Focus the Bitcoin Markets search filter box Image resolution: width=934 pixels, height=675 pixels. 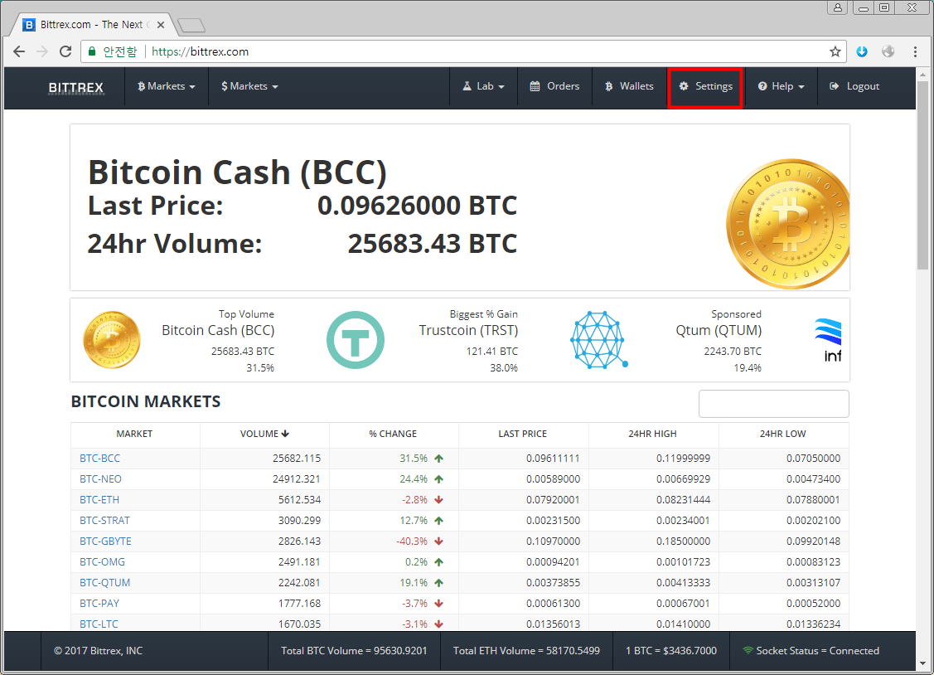(774, 404)
